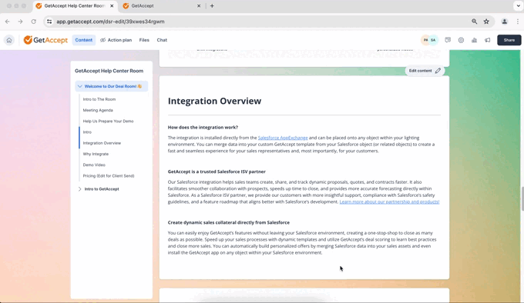Open a new browser tab
The height and width of the screenshot is (303, 524).
[x=212, y=6]
